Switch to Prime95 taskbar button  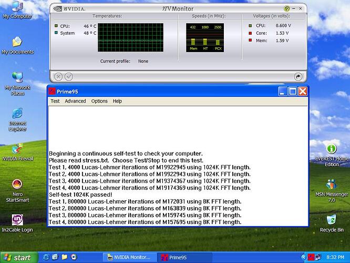[x=184, y=257]
